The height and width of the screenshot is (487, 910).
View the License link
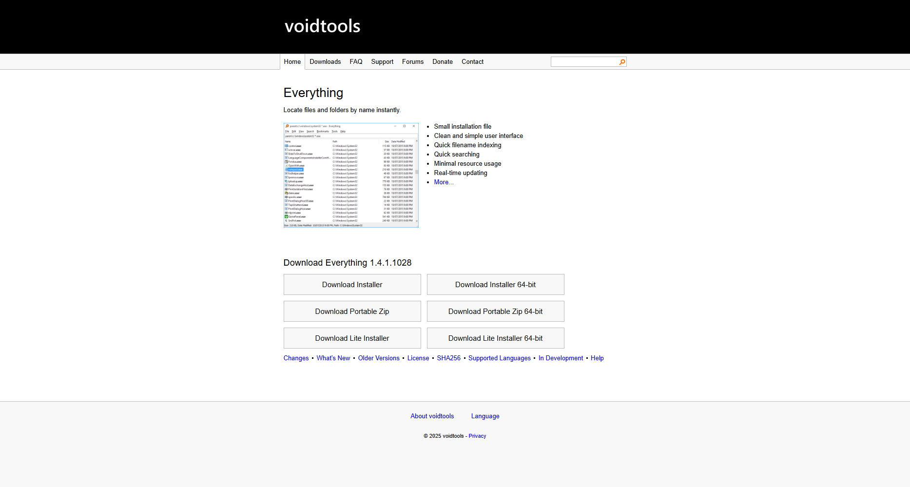(x=418, y=358)
